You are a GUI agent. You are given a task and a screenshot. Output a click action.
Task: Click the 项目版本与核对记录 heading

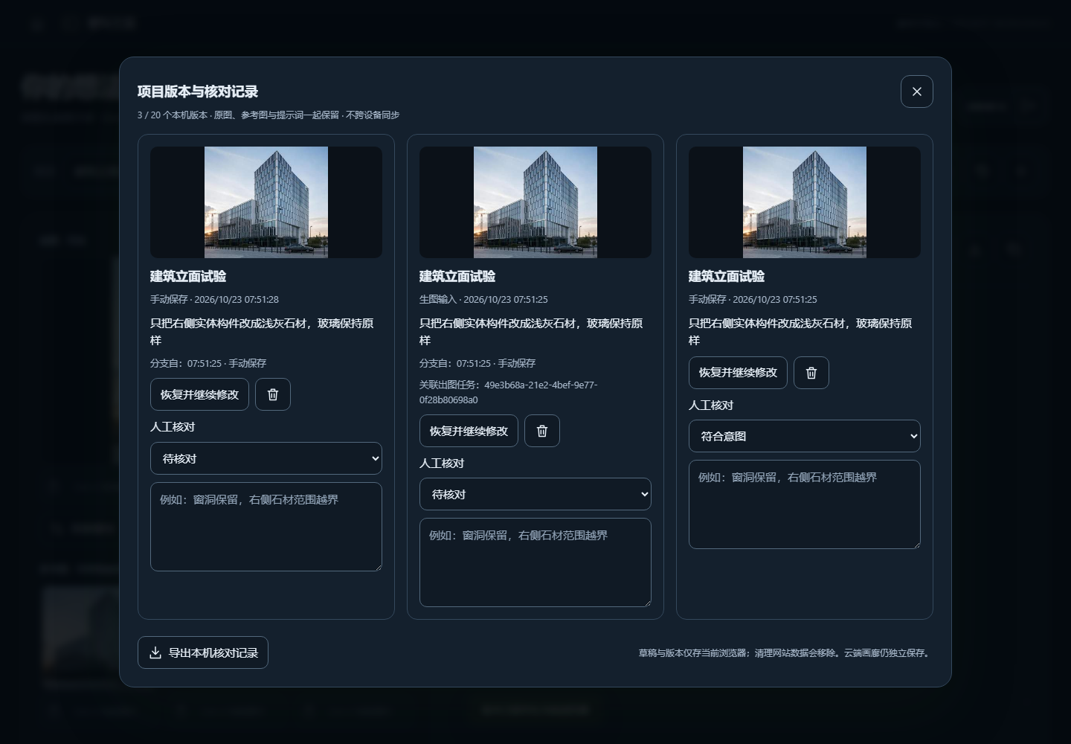[x=198, y=92]
